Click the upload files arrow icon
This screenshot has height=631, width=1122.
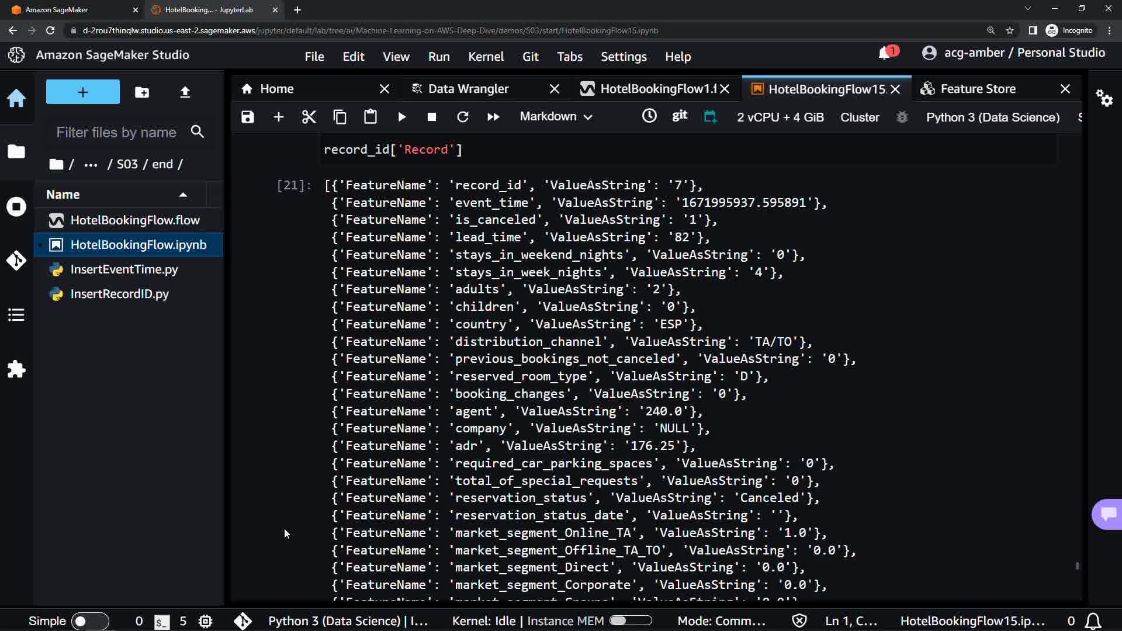click(185, 92)
